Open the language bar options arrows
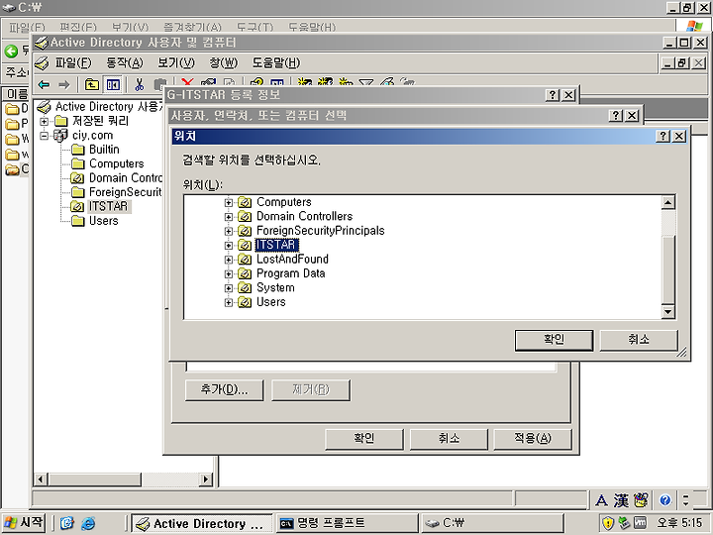 tap(685, 500)
